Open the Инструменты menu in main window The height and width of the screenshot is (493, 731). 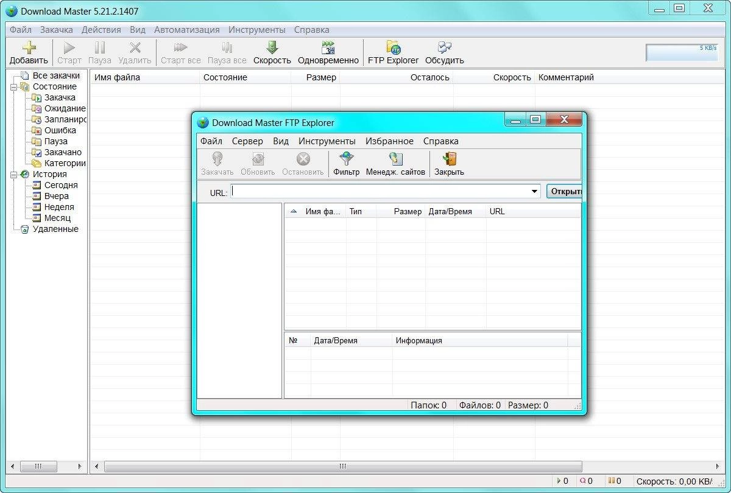point(257,29)
